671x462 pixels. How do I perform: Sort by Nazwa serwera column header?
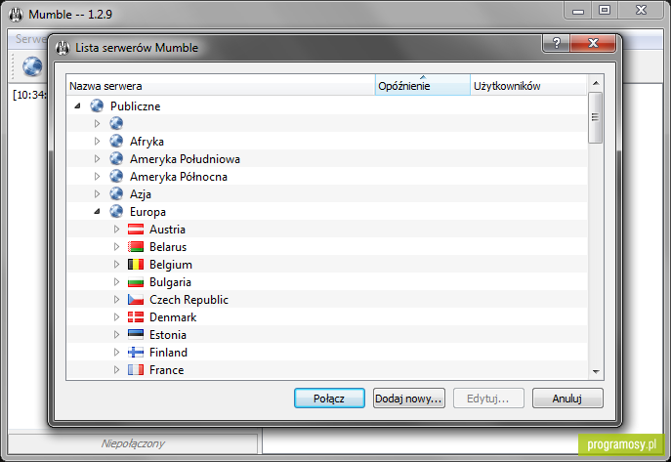pyautogui.click(x=221, y=85)
